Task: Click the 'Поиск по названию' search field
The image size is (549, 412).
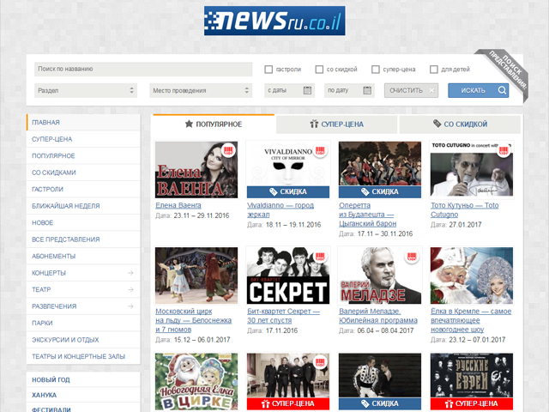Action: click(143, 70)
